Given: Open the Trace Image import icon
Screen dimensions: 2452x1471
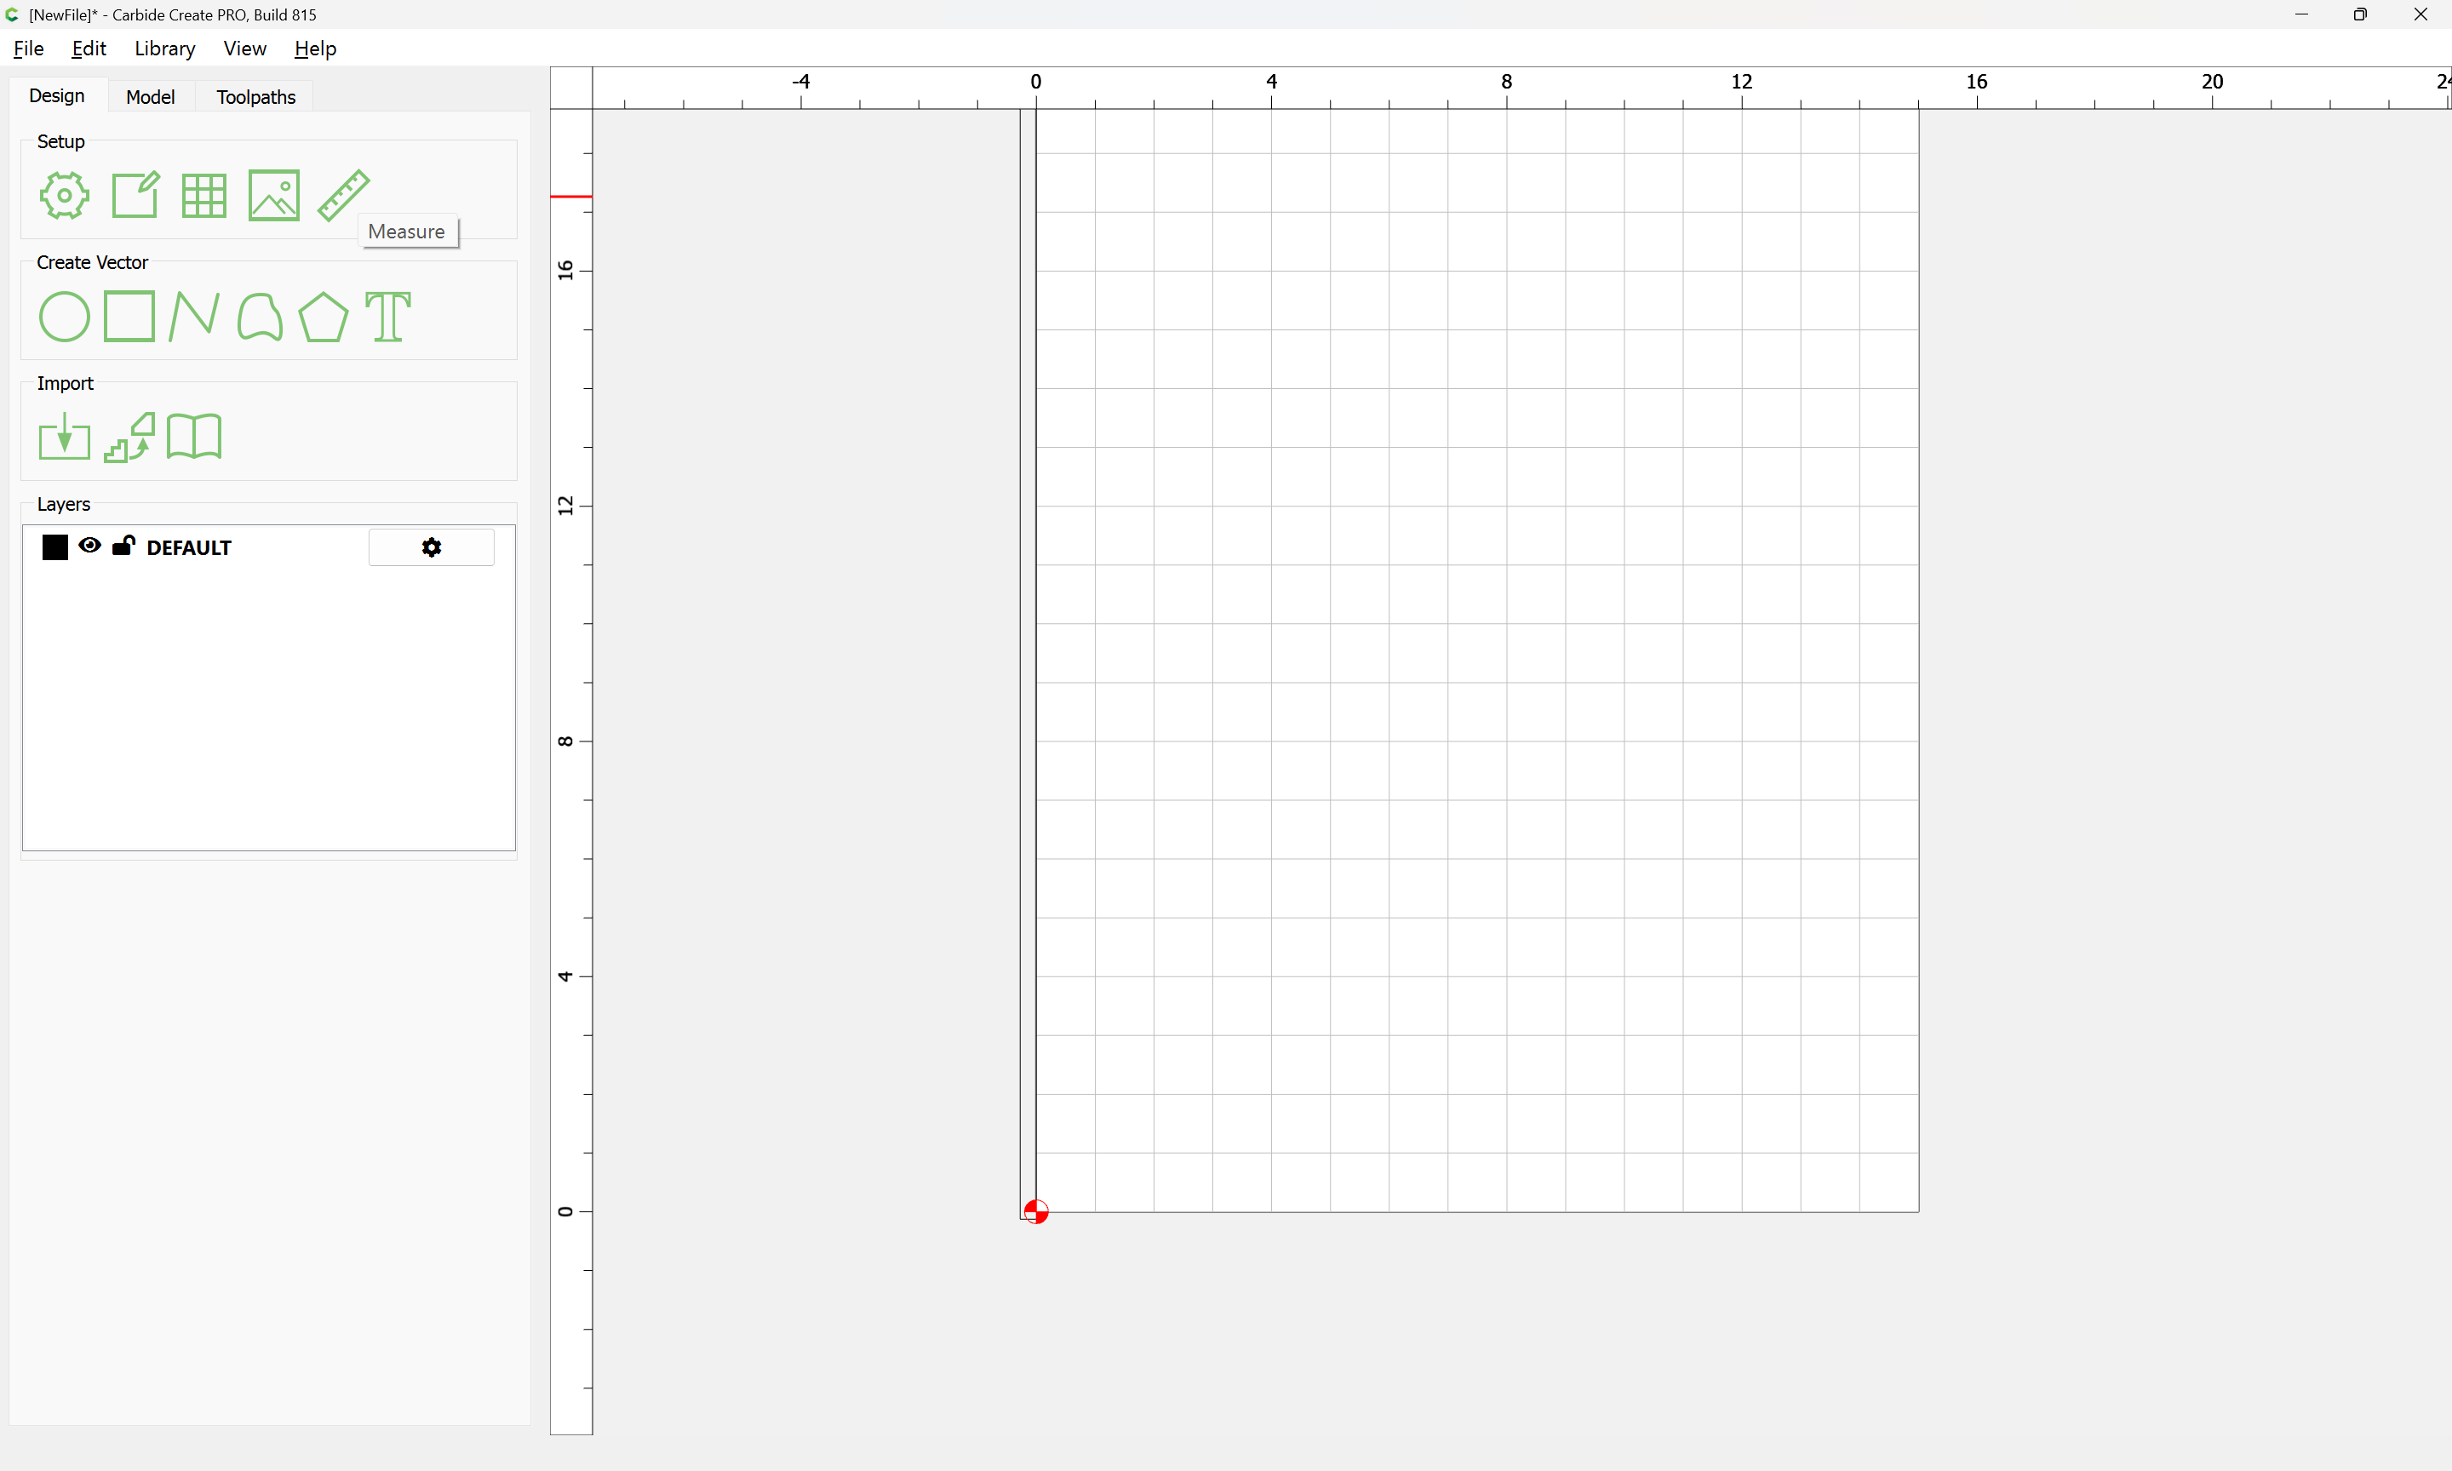Looking at the screenshot, I should tap(129, 438).
